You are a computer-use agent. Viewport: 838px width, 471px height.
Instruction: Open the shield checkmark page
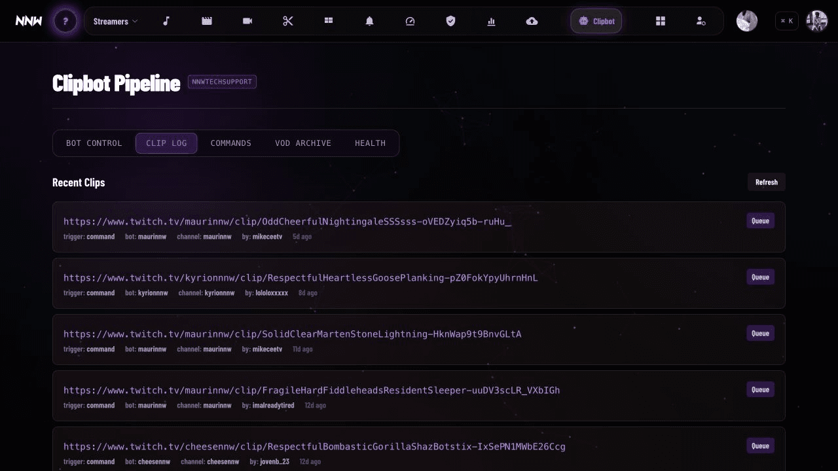tap(450, 22)
